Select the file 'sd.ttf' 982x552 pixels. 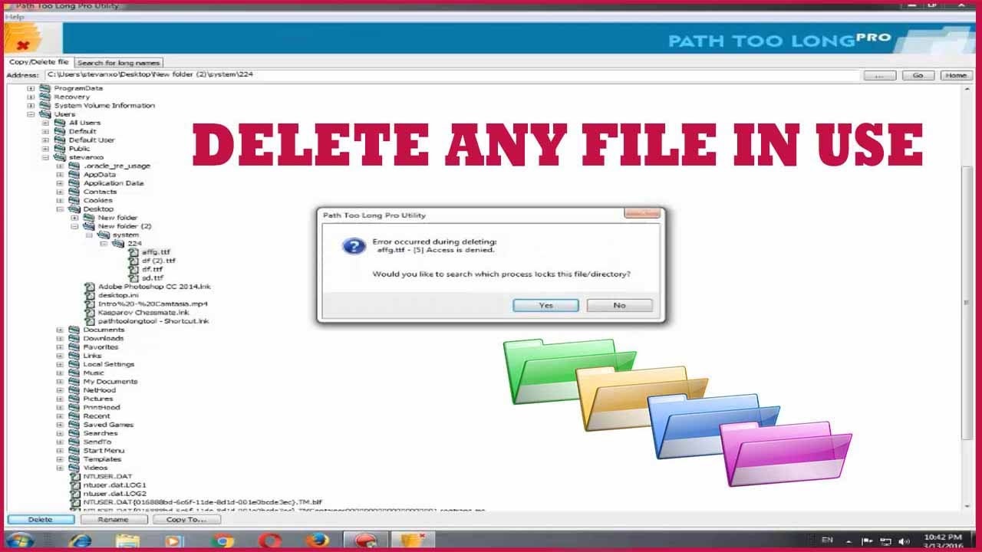click(x=153, y=278)
